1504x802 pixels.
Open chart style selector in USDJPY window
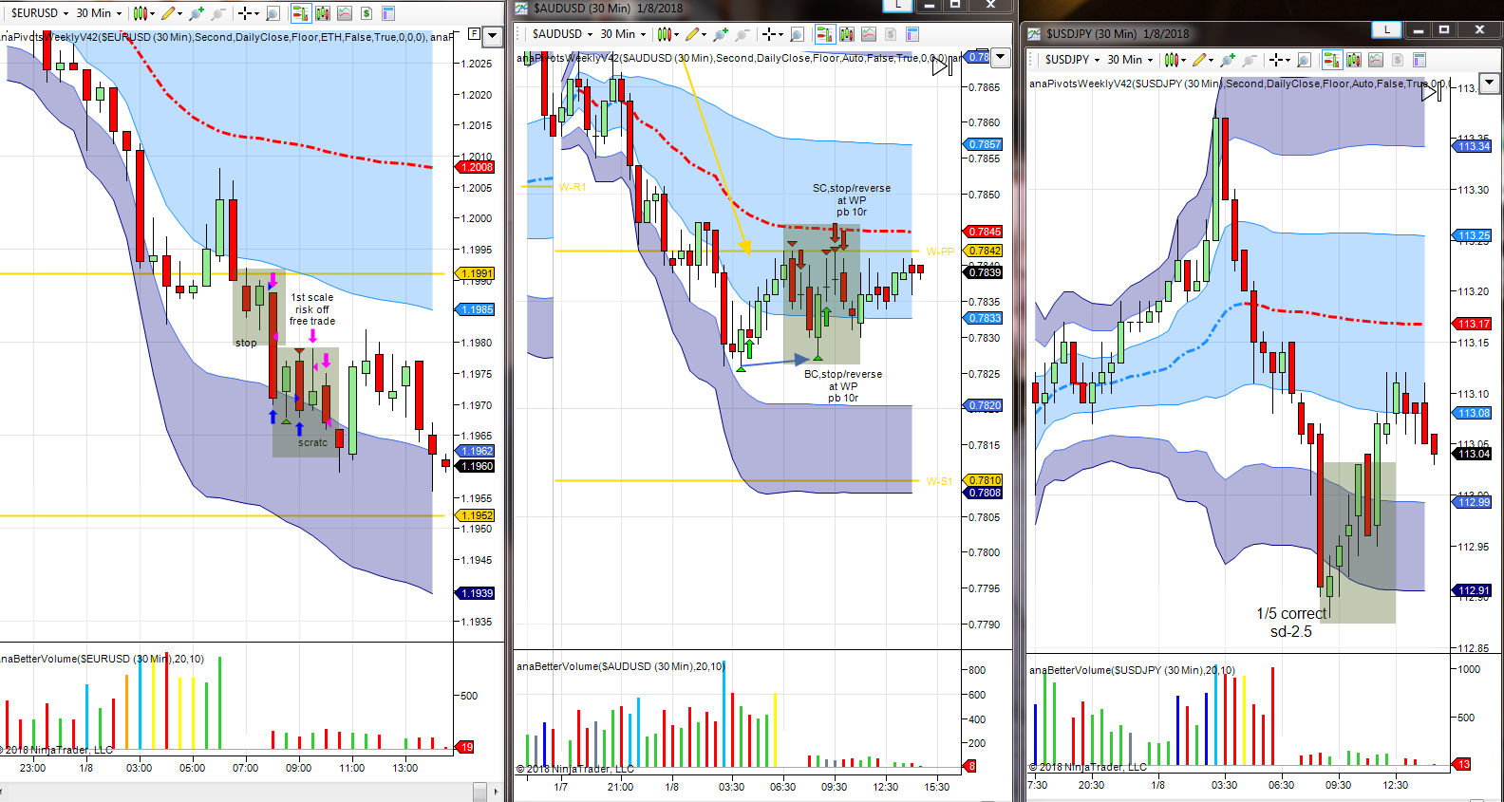pyautogui.click(x=1175, y=60)
